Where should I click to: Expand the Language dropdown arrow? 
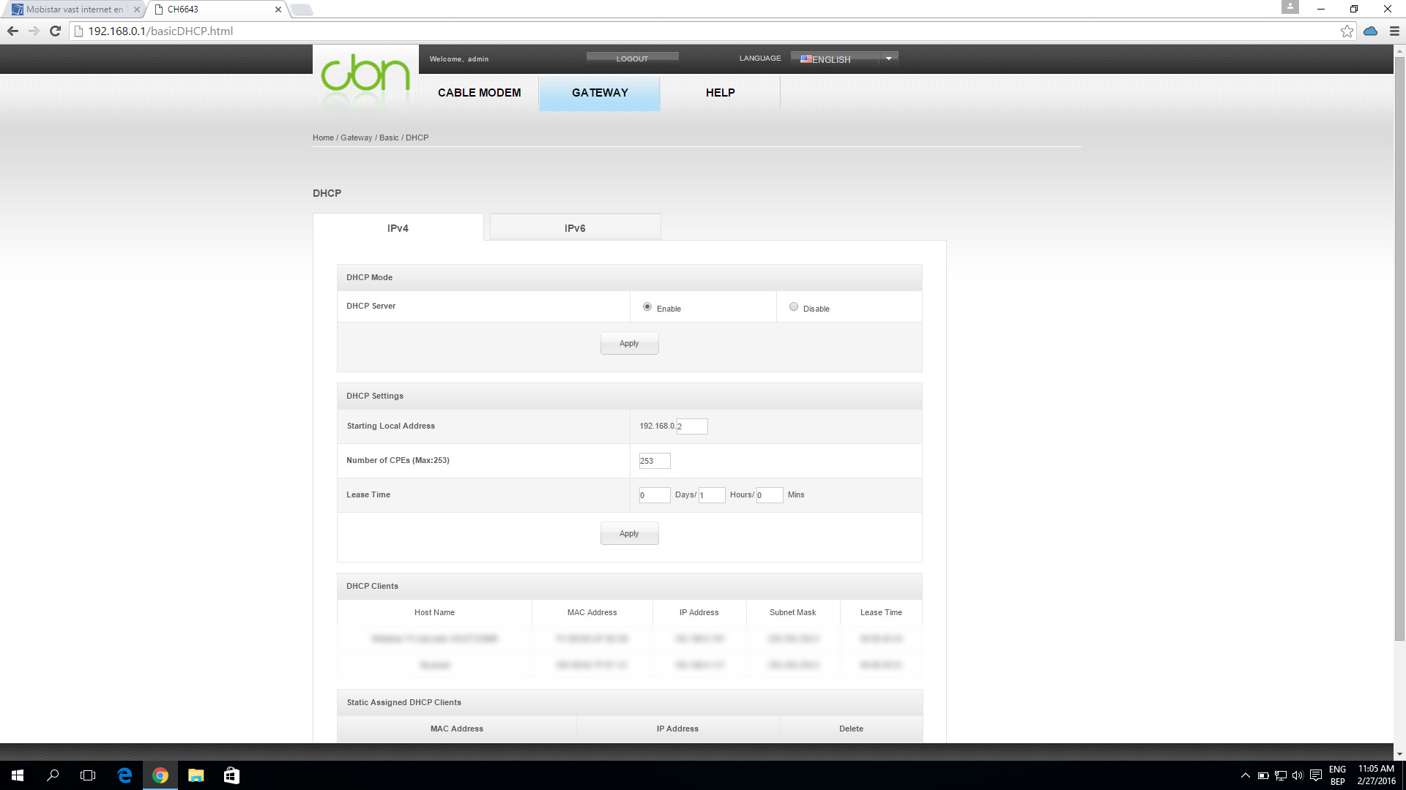(x=888, y=59)
